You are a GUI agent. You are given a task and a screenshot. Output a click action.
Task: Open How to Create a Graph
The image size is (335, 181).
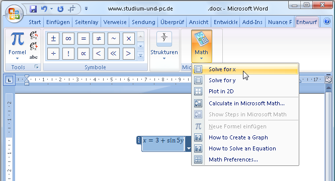point(245,137)
